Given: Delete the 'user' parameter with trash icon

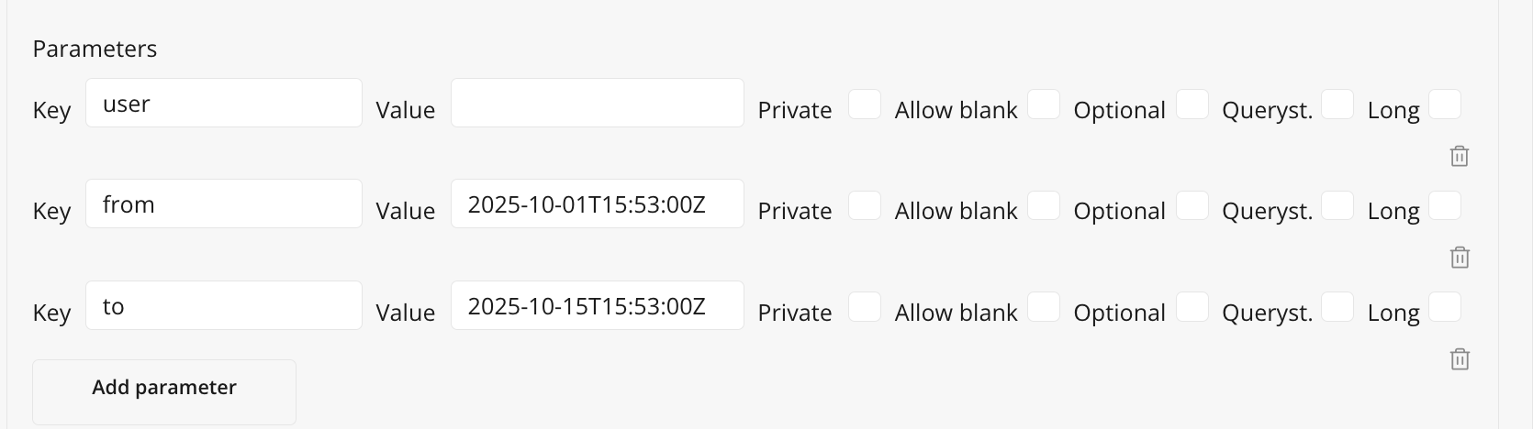Looking at the screenshot, I should tap(1459, 156).
